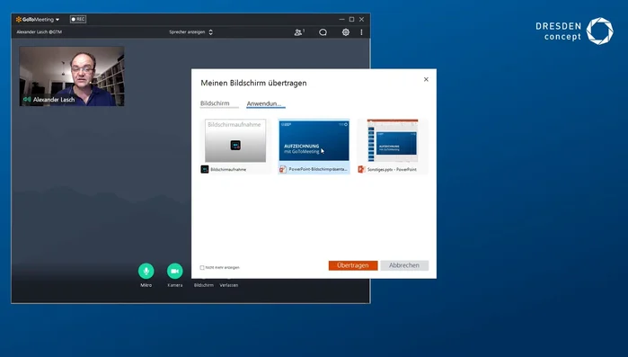Minimize the GoToMeeting window
Image resolution: width=628 pixels, height=357 pixels.
[x=341, y=19]
